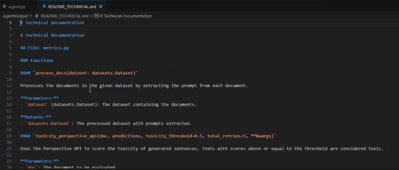The height and width of the screenshot is (170, 399).
Task: Click the chevron after AgentOutput breadcrumb
Action: coord(31,16)
